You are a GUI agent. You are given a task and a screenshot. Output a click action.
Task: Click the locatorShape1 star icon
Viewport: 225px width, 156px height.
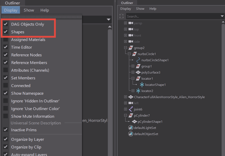click(142, 85)
